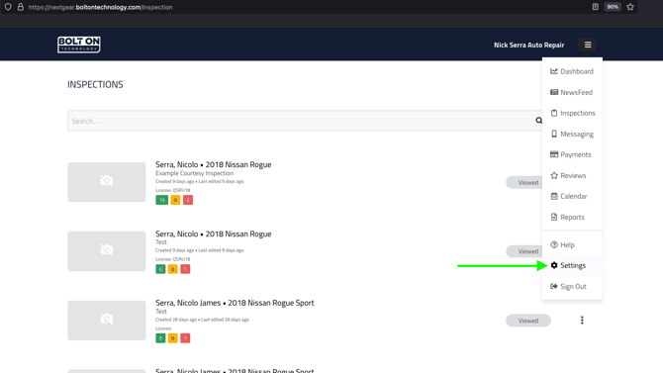Click the search magnifier icon

click(538, 121)
